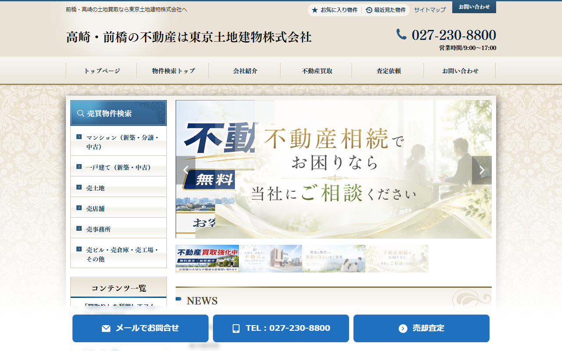Click the circled arrow icon on 売却査定 button
Image resolution: width=562 pixels, height=351 pixels.
pyautogui.click(x=403, y=328)
